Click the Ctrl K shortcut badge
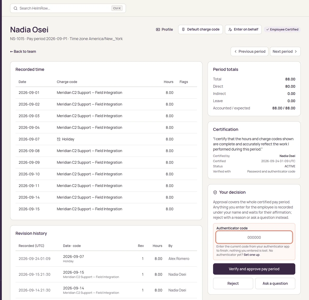Screen dimensions: 309x300 coord(117,8)
